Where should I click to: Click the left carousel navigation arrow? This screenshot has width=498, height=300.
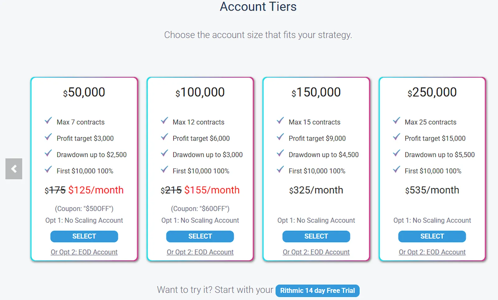(14, 169)
